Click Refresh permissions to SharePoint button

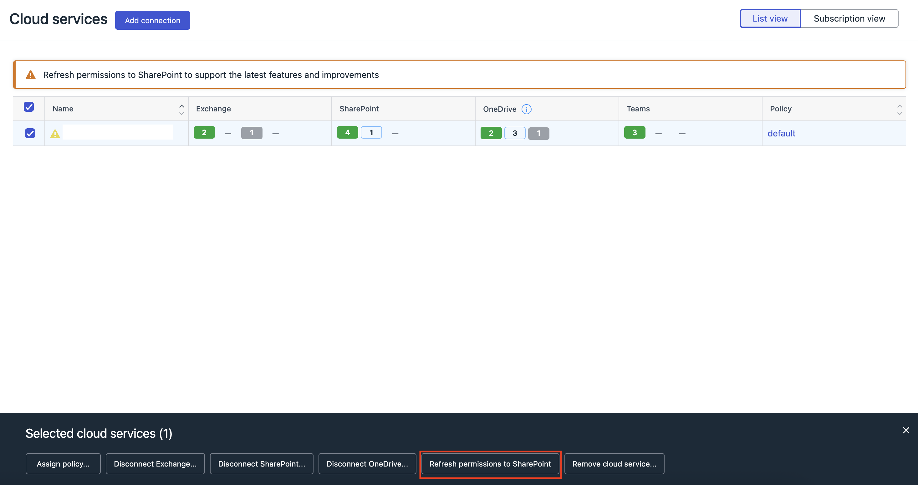(x=490, y=464)
